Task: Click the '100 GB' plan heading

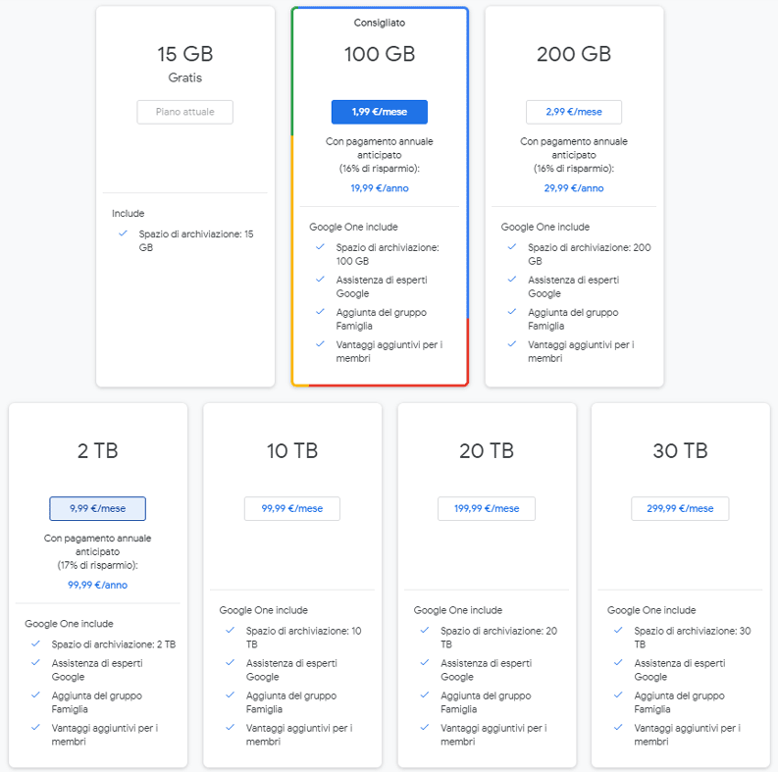Action: pyautogui.click(x=380, y=54)
